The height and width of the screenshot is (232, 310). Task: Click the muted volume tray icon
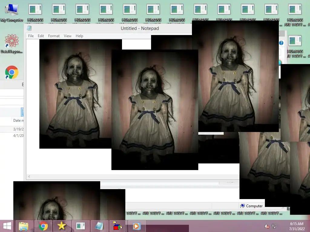click(267, 227)
